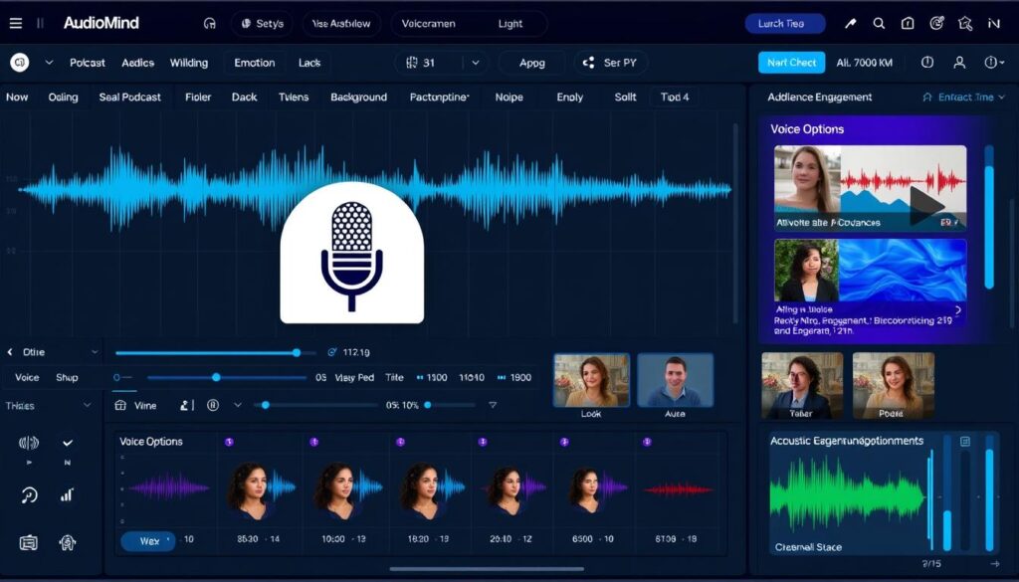Viewport: 1019px width, 582px height.
Task: Toggle the checkmark in left sidebar
Action: coord(68,443)
